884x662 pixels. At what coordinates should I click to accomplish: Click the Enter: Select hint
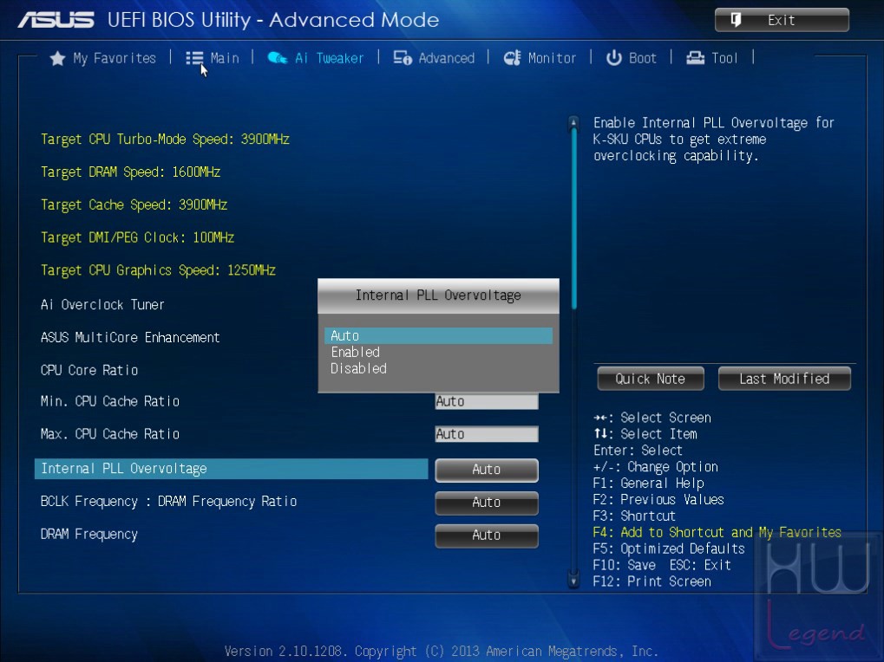(638, 451)
